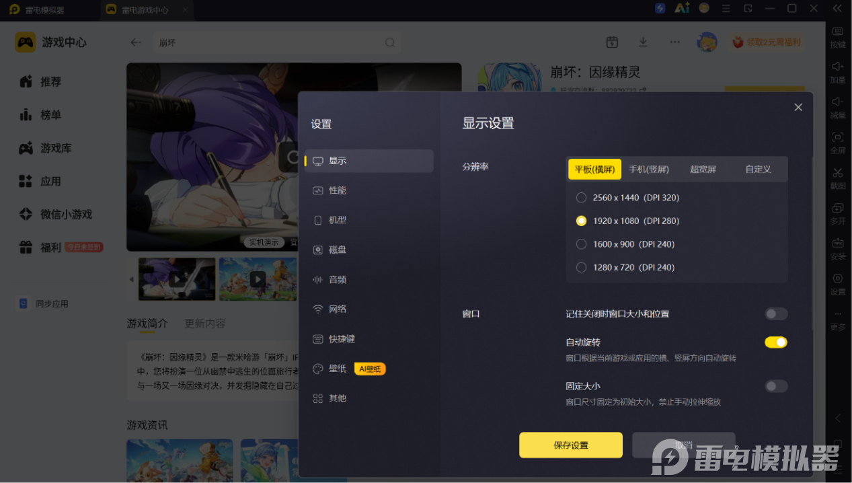Open 游戏库 game library in sidebar
852x483 pixels.
tap(45, 148)
